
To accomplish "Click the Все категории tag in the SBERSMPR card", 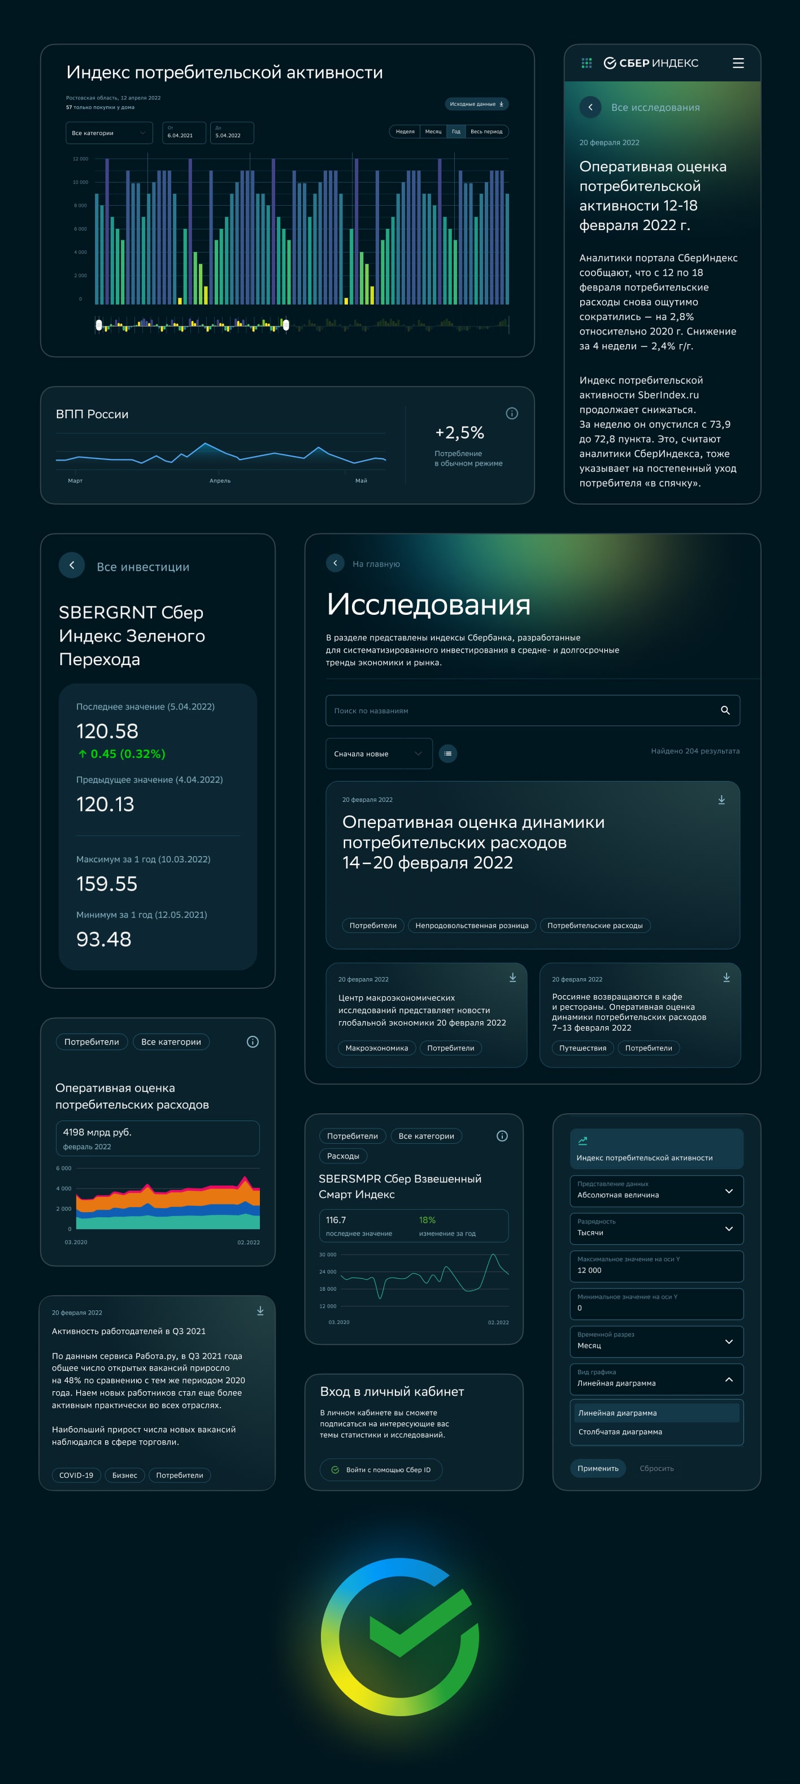I will click(x=427, y=1136).
